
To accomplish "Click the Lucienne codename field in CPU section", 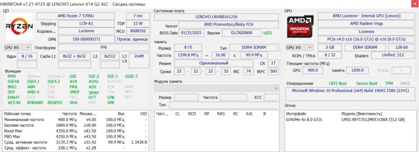I will tap(86, 31).
